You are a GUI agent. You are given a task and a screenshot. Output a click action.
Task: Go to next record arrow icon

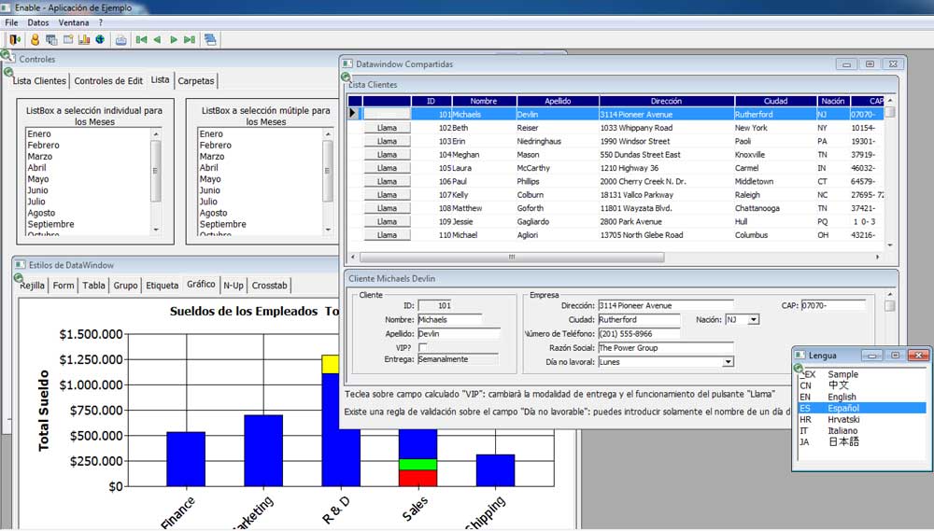tap(173, 39)
